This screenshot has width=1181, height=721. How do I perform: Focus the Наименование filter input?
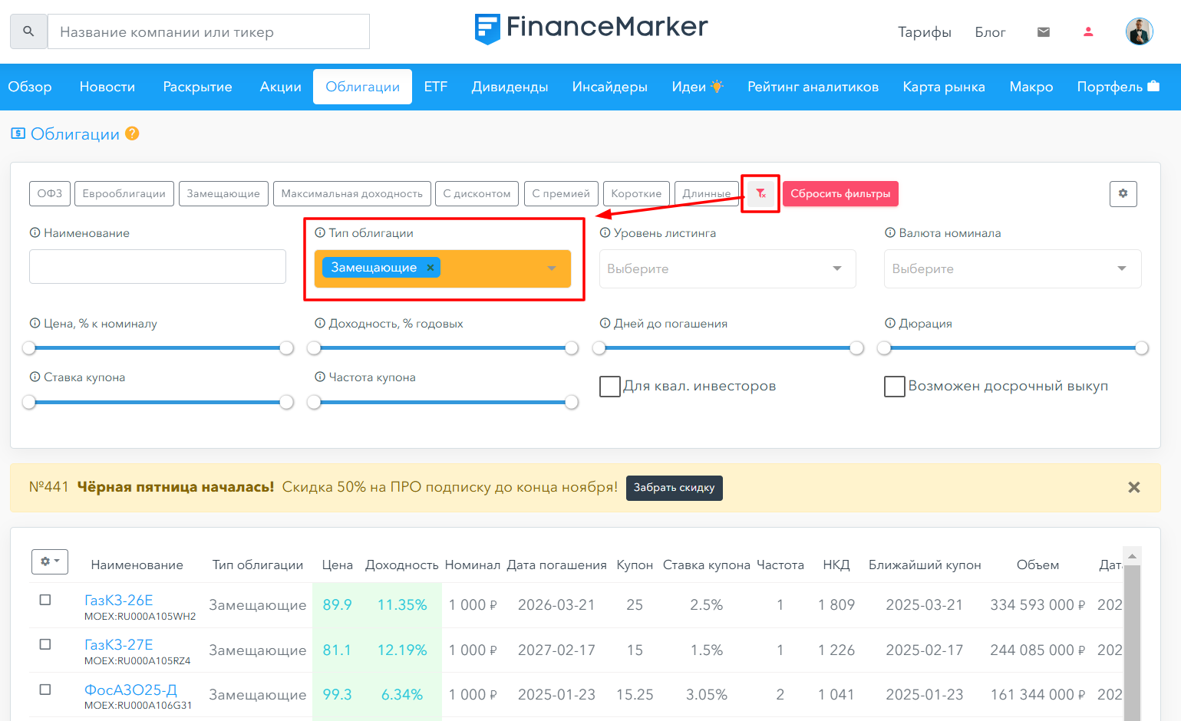coord(157,266)
